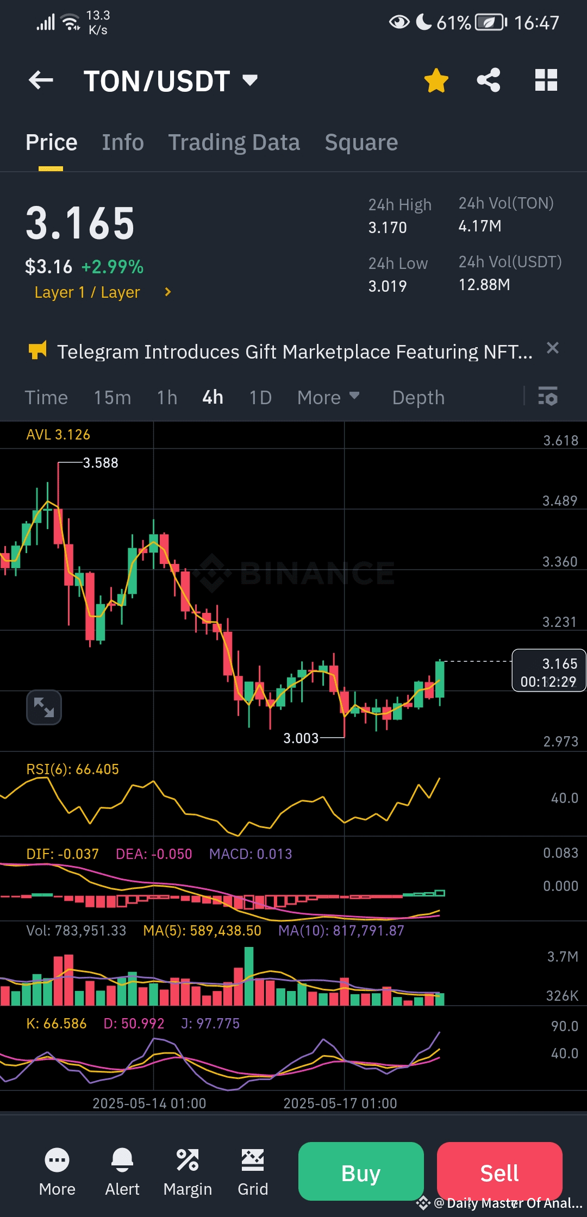Switch to the Depth chart view
This screenshot has height=1217, width=587.
click(419, 398)
